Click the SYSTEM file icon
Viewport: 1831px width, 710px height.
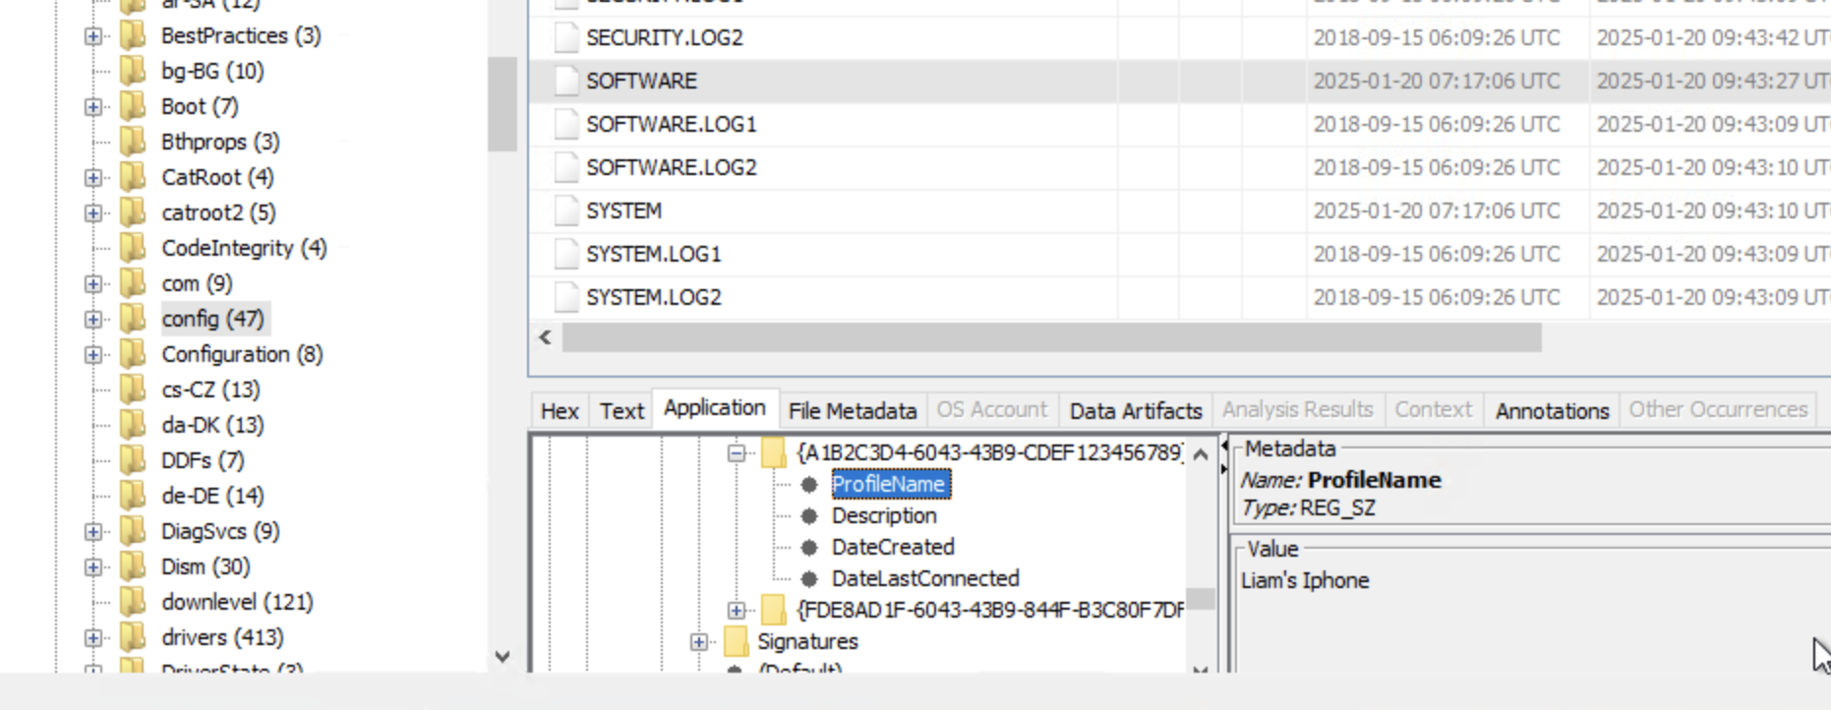[565, 210]
